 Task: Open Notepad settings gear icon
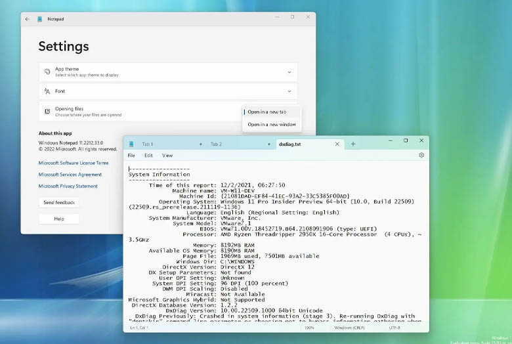coord(421,155)
